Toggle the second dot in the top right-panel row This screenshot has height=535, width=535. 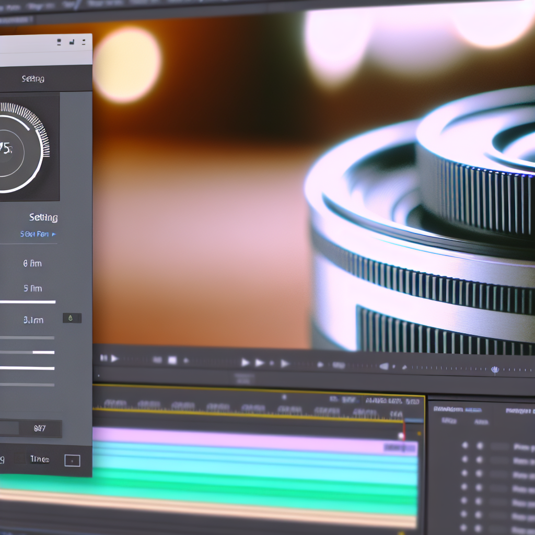coord(480,446)
